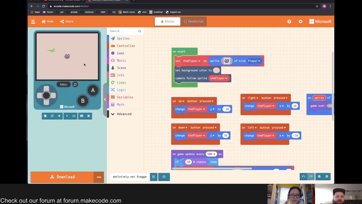Screen dimensions: 362x204
Task: Click the refresh icon next to the Menu button
Action: click(x=75, y=84)
